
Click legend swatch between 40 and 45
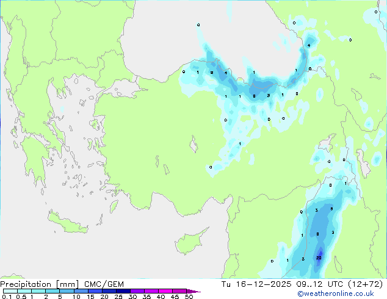(165, 291)
